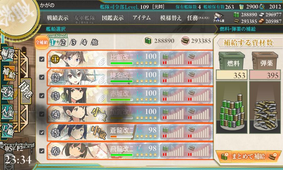The image size is (283, 170).
Task: Switch to fleet tab 4
Action: tap(84, 42)
